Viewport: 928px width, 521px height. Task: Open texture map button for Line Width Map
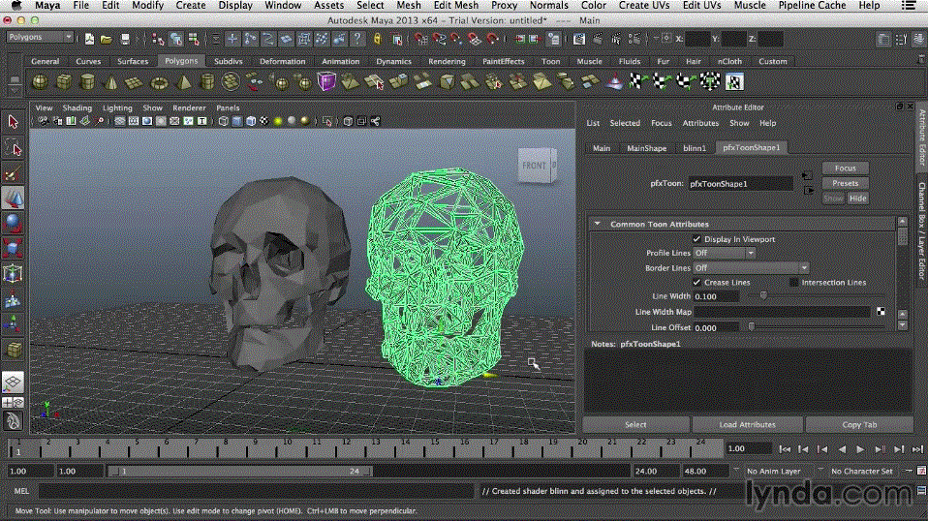click(881, 312)
